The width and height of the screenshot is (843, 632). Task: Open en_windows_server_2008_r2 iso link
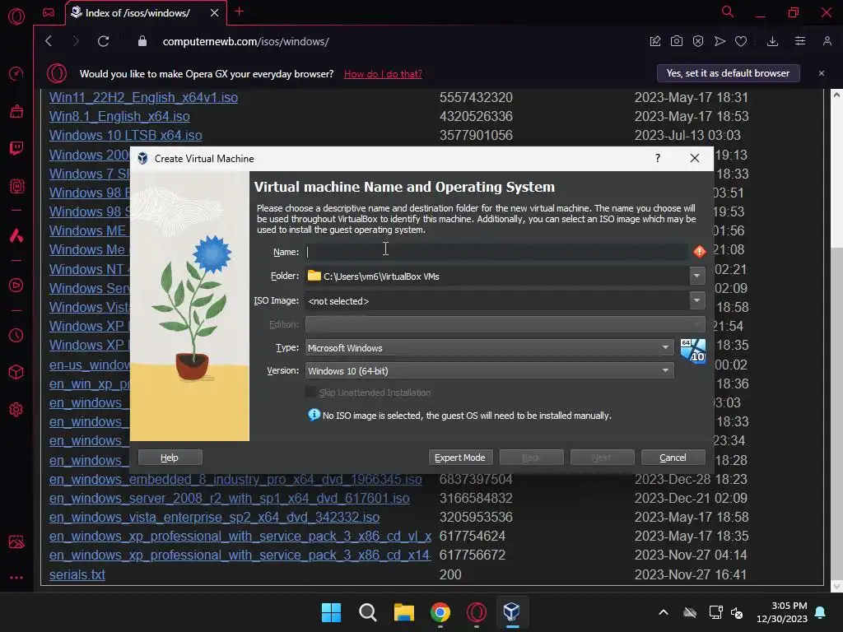point(230,498)
